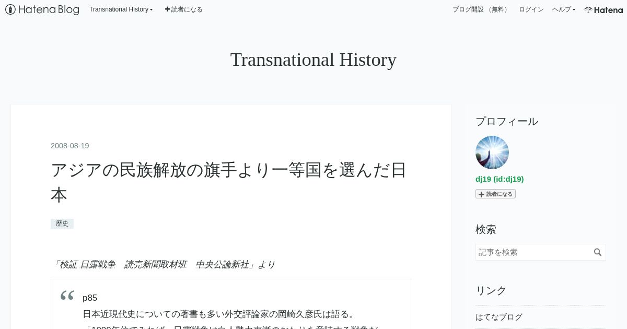Expand the Transnational History dropdown in top bar

(121, 9)
